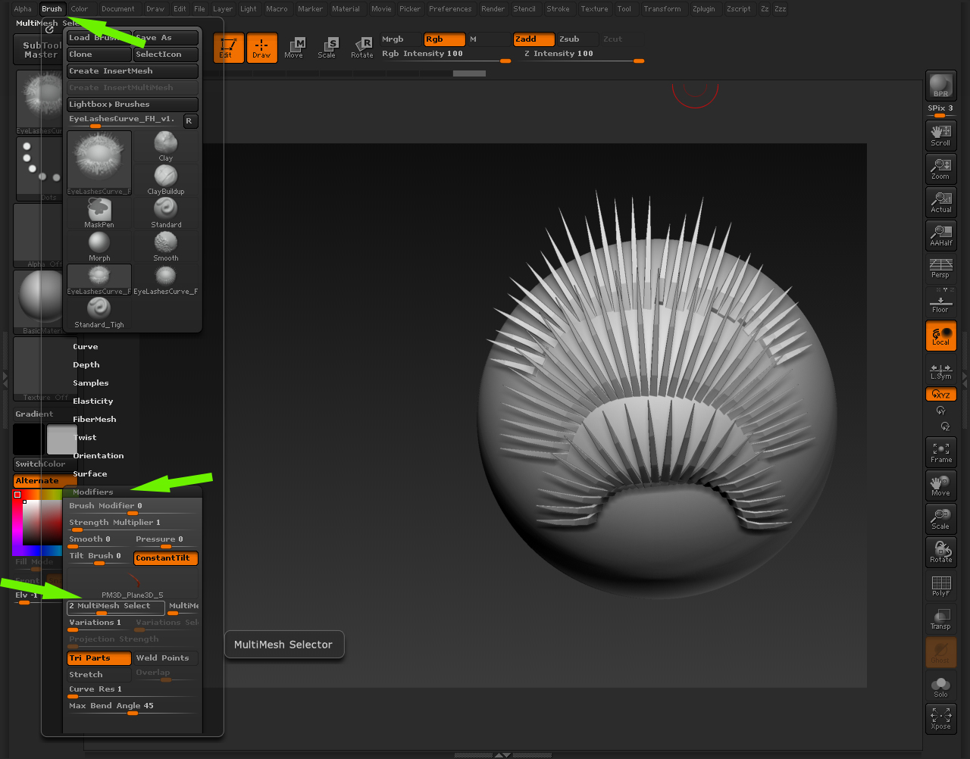Click the Create InsertMesh button
The height and width of the screenshot is (759, 970).
click(x=132, y=71)
